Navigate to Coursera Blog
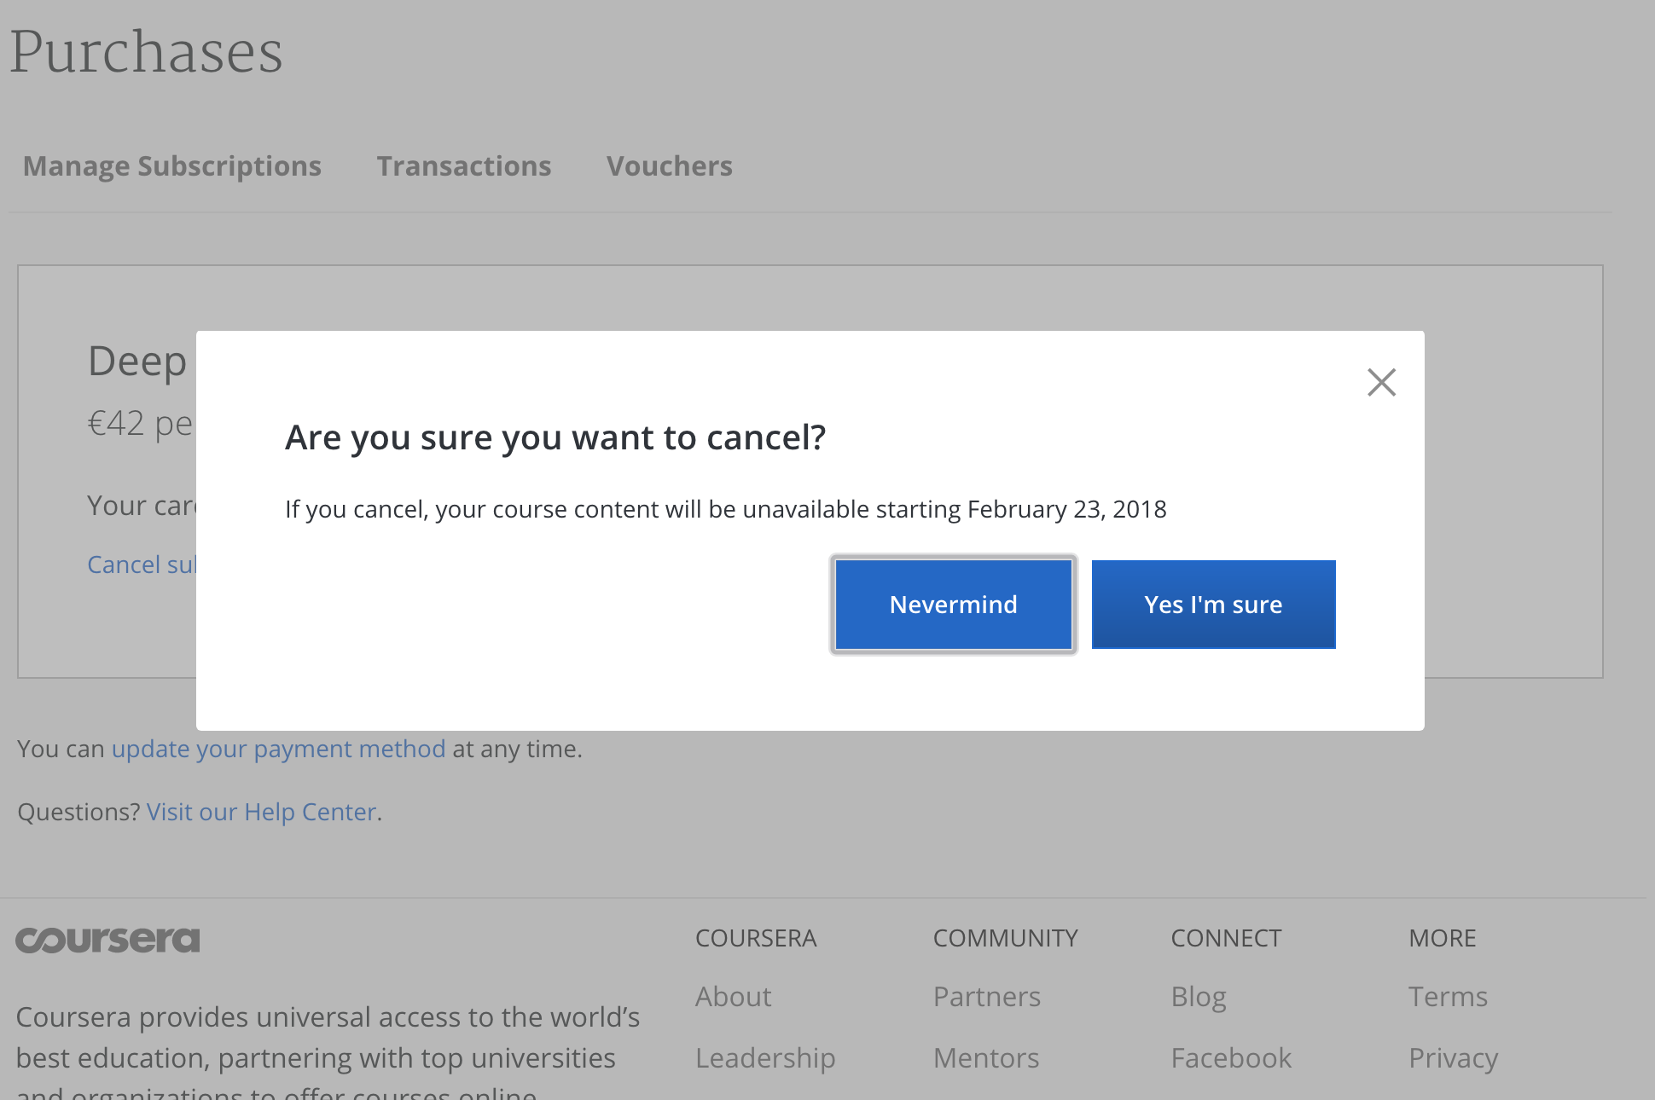The image size is (1655, 1100). click(1197, 994)
